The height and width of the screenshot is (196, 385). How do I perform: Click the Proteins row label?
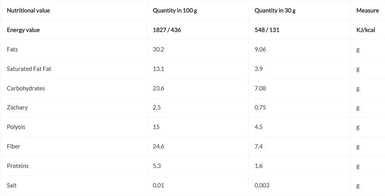(18, 166)
